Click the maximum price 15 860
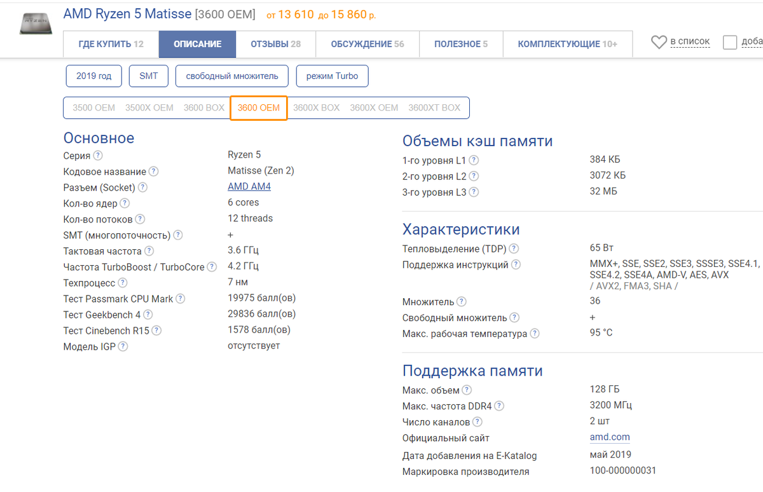The image size is (763, 492). point(348,15)
